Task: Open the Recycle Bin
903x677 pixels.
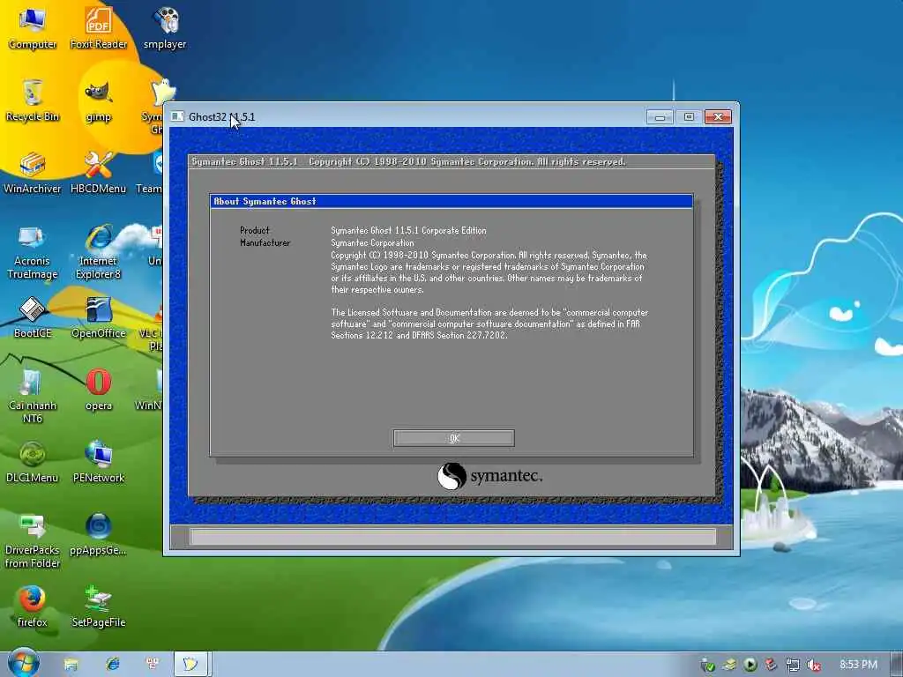Action: coord(33,101)
